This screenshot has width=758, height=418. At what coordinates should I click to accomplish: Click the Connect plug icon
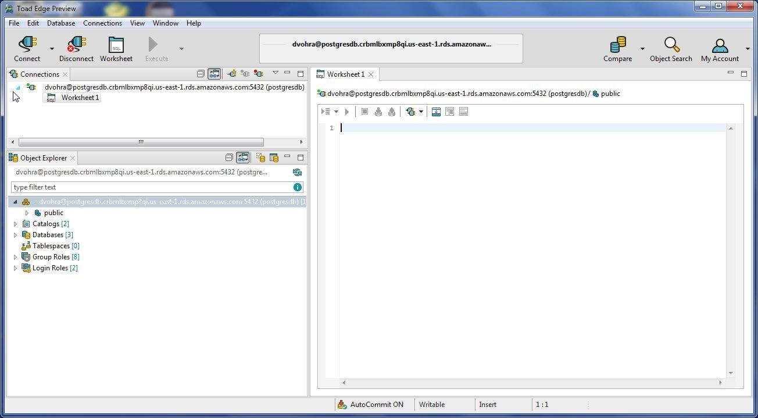[27, 44]
